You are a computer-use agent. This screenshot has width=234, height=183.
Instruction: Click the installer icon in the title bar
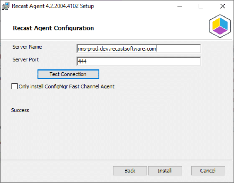[x=6, y=6]
